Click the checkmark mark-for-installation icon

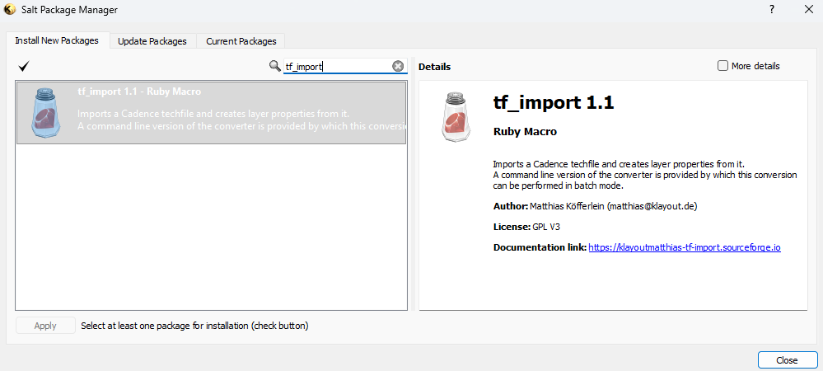(x=24, y=66)
